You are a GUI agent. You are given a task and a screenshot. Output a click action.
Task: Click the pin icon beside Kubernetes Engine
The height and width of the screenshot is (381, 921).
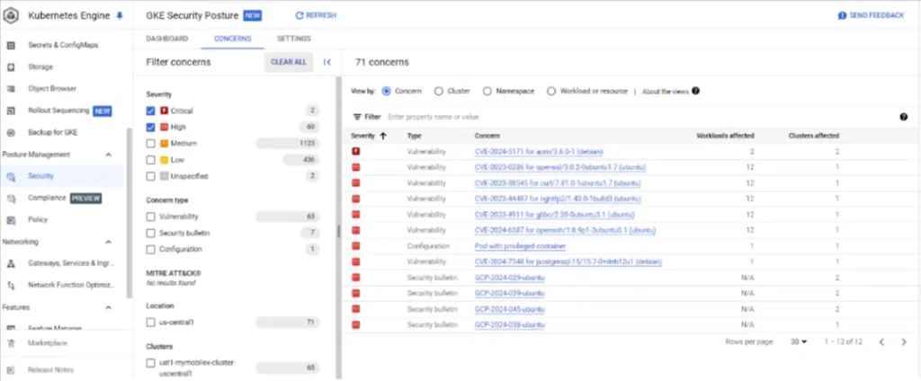click(x=121, y=16)
